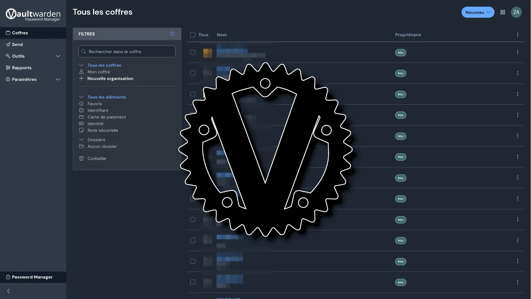Select Mon coffre filter

[x=98, y=72]
